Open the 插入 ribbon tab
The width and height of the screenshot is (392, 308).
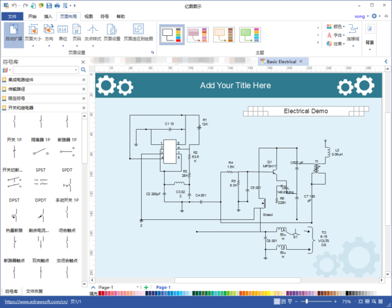pos(50,14)
